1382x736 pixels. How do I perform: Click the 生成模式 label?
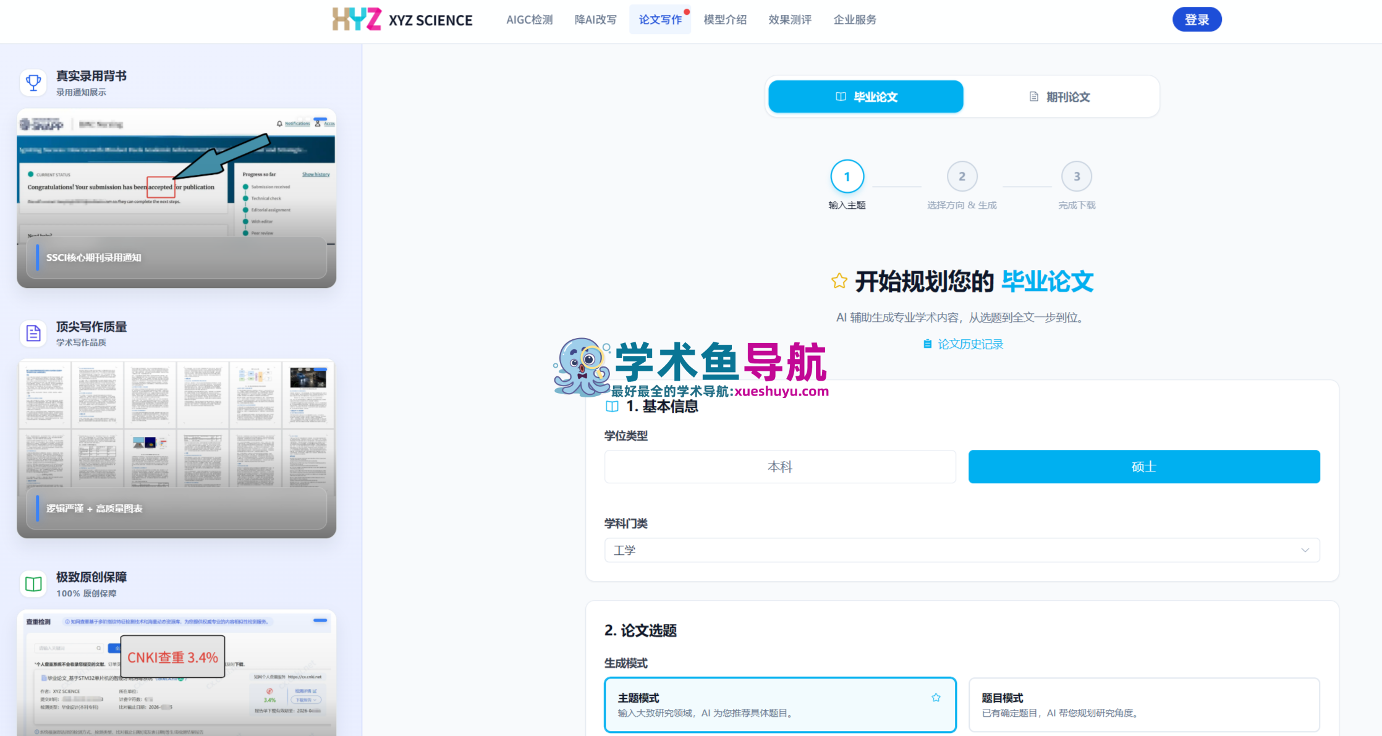pos(626,663)
